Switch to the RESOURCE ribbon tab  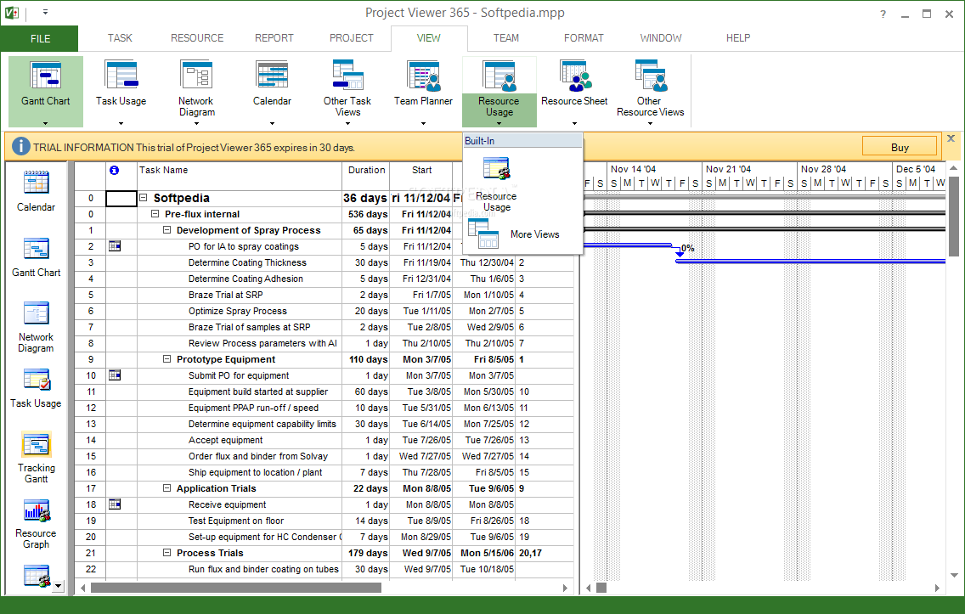coord(197,38)
